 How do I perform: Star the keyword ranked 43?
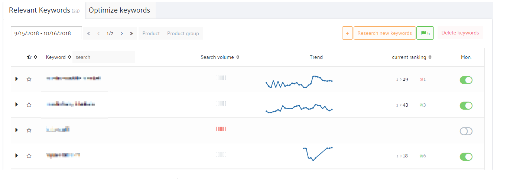29,104
